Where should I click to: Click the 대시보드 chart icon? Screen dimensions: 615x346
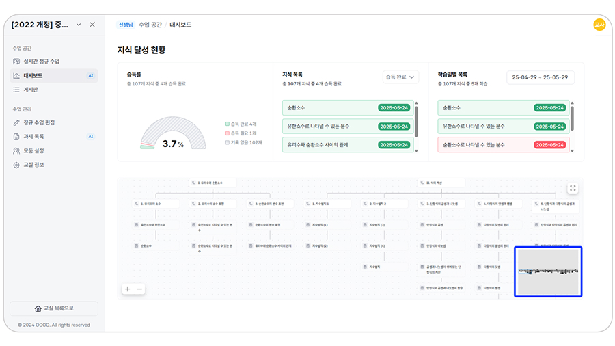(x=16, y=76)
